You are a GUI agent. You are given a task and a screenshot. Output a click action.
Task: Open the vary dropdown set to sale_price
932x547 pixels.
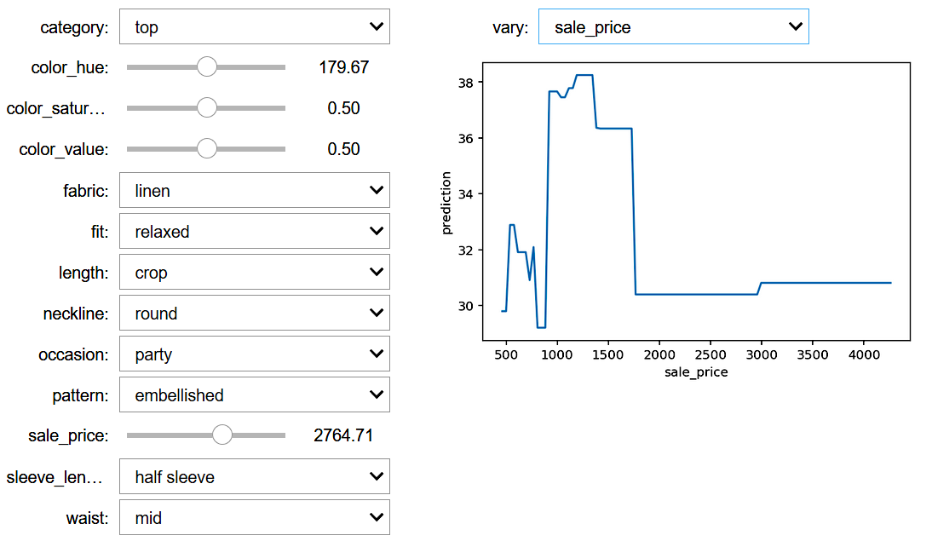tap(673, 27)
